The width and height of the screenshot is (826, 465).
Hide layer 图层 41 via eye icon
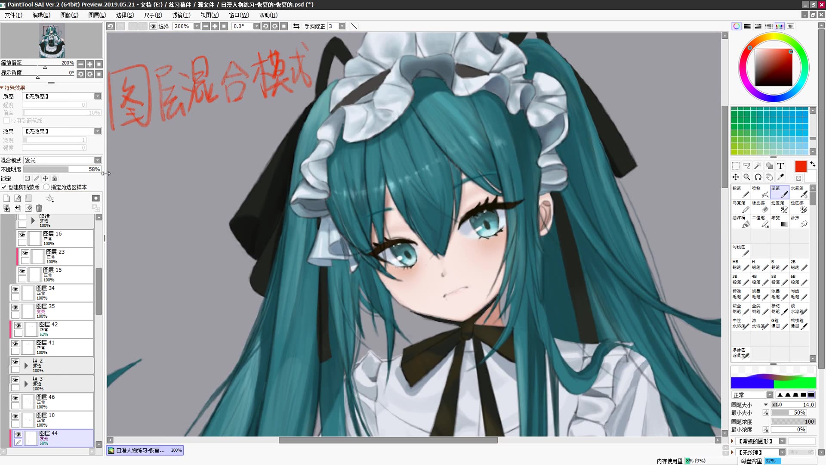pyautogui.click(x=15, y=344)
